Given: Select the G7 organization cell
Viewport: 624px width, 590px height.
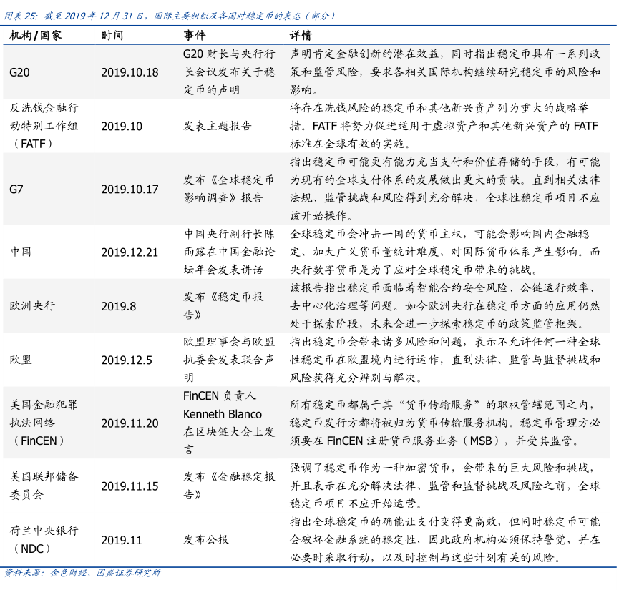Looking at the screenshot, I should (x=16, y=189).
